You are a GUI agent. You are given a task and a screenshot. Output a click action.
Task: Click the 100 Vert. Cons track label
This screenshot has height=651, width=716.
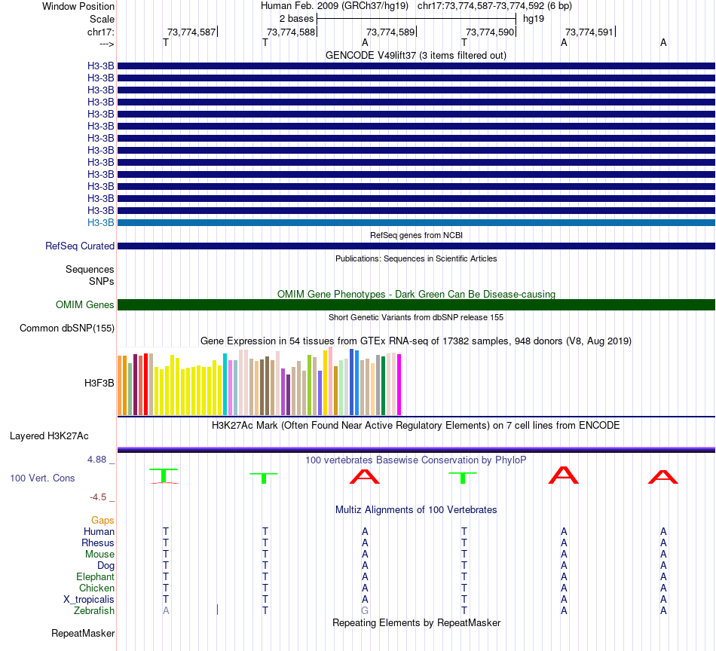click(42, 478)
